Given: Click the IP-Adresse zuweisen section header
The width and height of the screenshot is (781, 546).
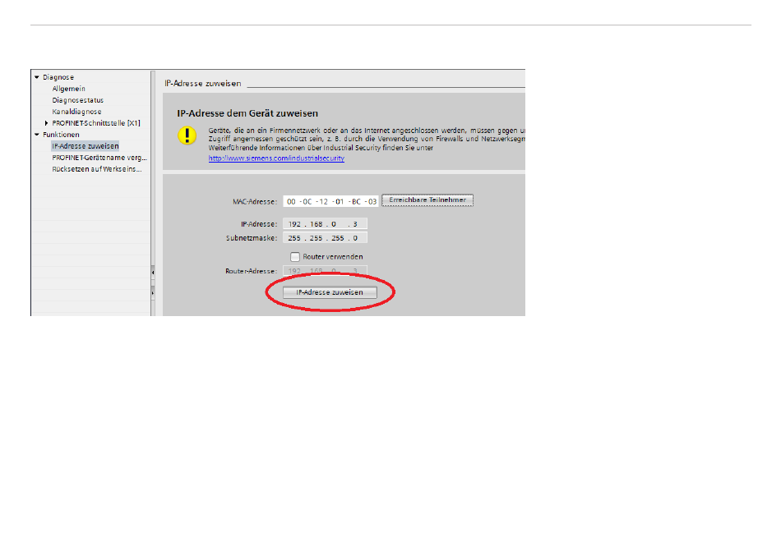Looking at the screenshot, I should 203,84.
